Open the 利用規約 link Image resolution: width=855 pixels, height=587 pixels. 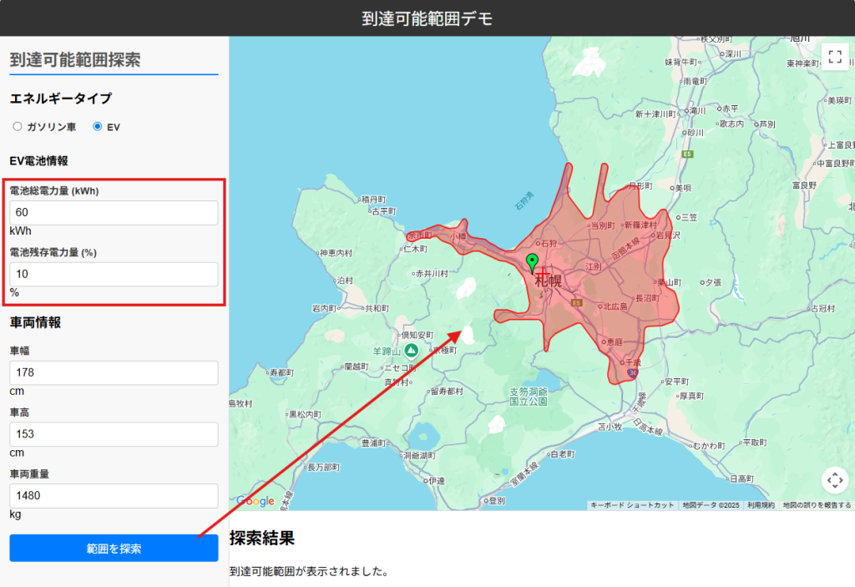point(761,505)
